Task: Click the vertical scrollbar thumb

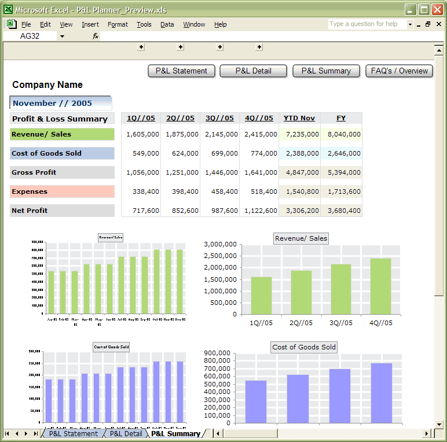Action: [439, 176]
